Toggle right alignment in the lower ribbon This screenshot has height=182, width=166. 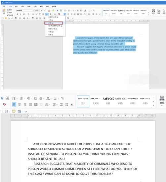pyautogui.click(x=25, y=105)
